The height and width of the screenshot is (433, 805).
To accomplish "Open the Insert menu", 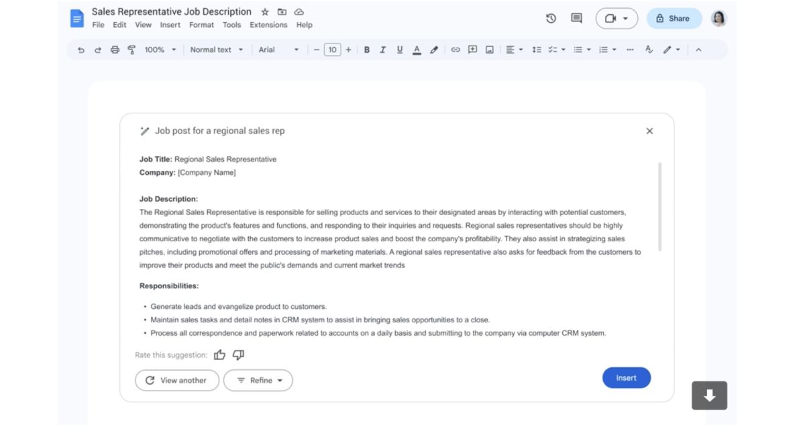I will 170,25.
